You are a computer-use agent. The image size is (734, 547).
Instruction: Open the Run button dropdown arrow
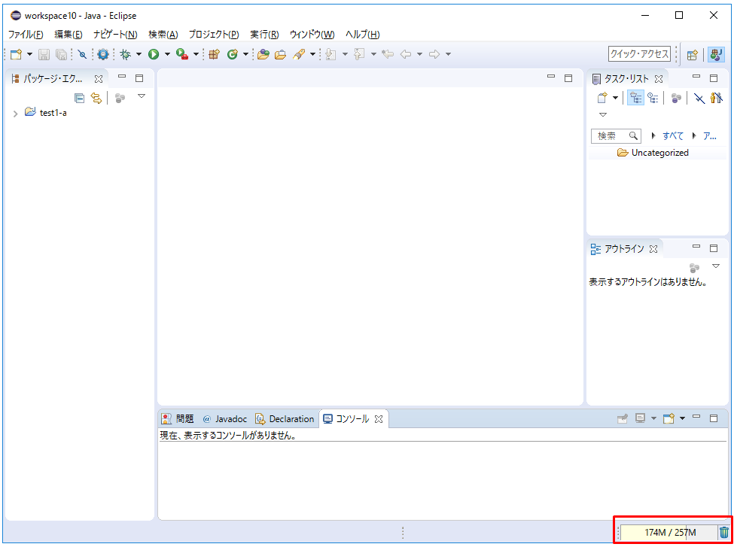166,54
